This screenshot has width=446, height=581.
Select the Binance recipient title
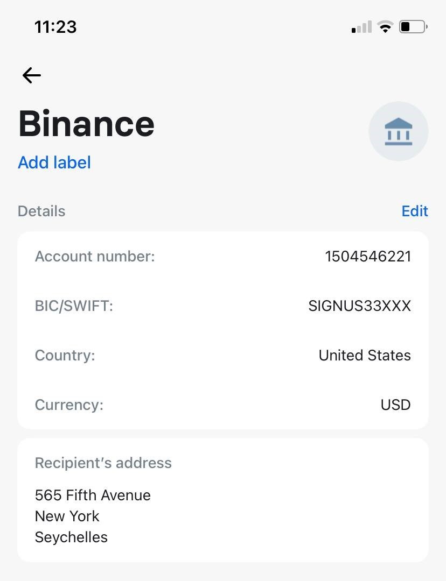[x=86, y=124]
